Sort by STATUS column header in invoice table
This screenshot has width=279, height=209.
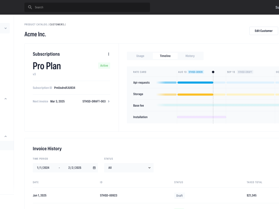click(179, 182)
